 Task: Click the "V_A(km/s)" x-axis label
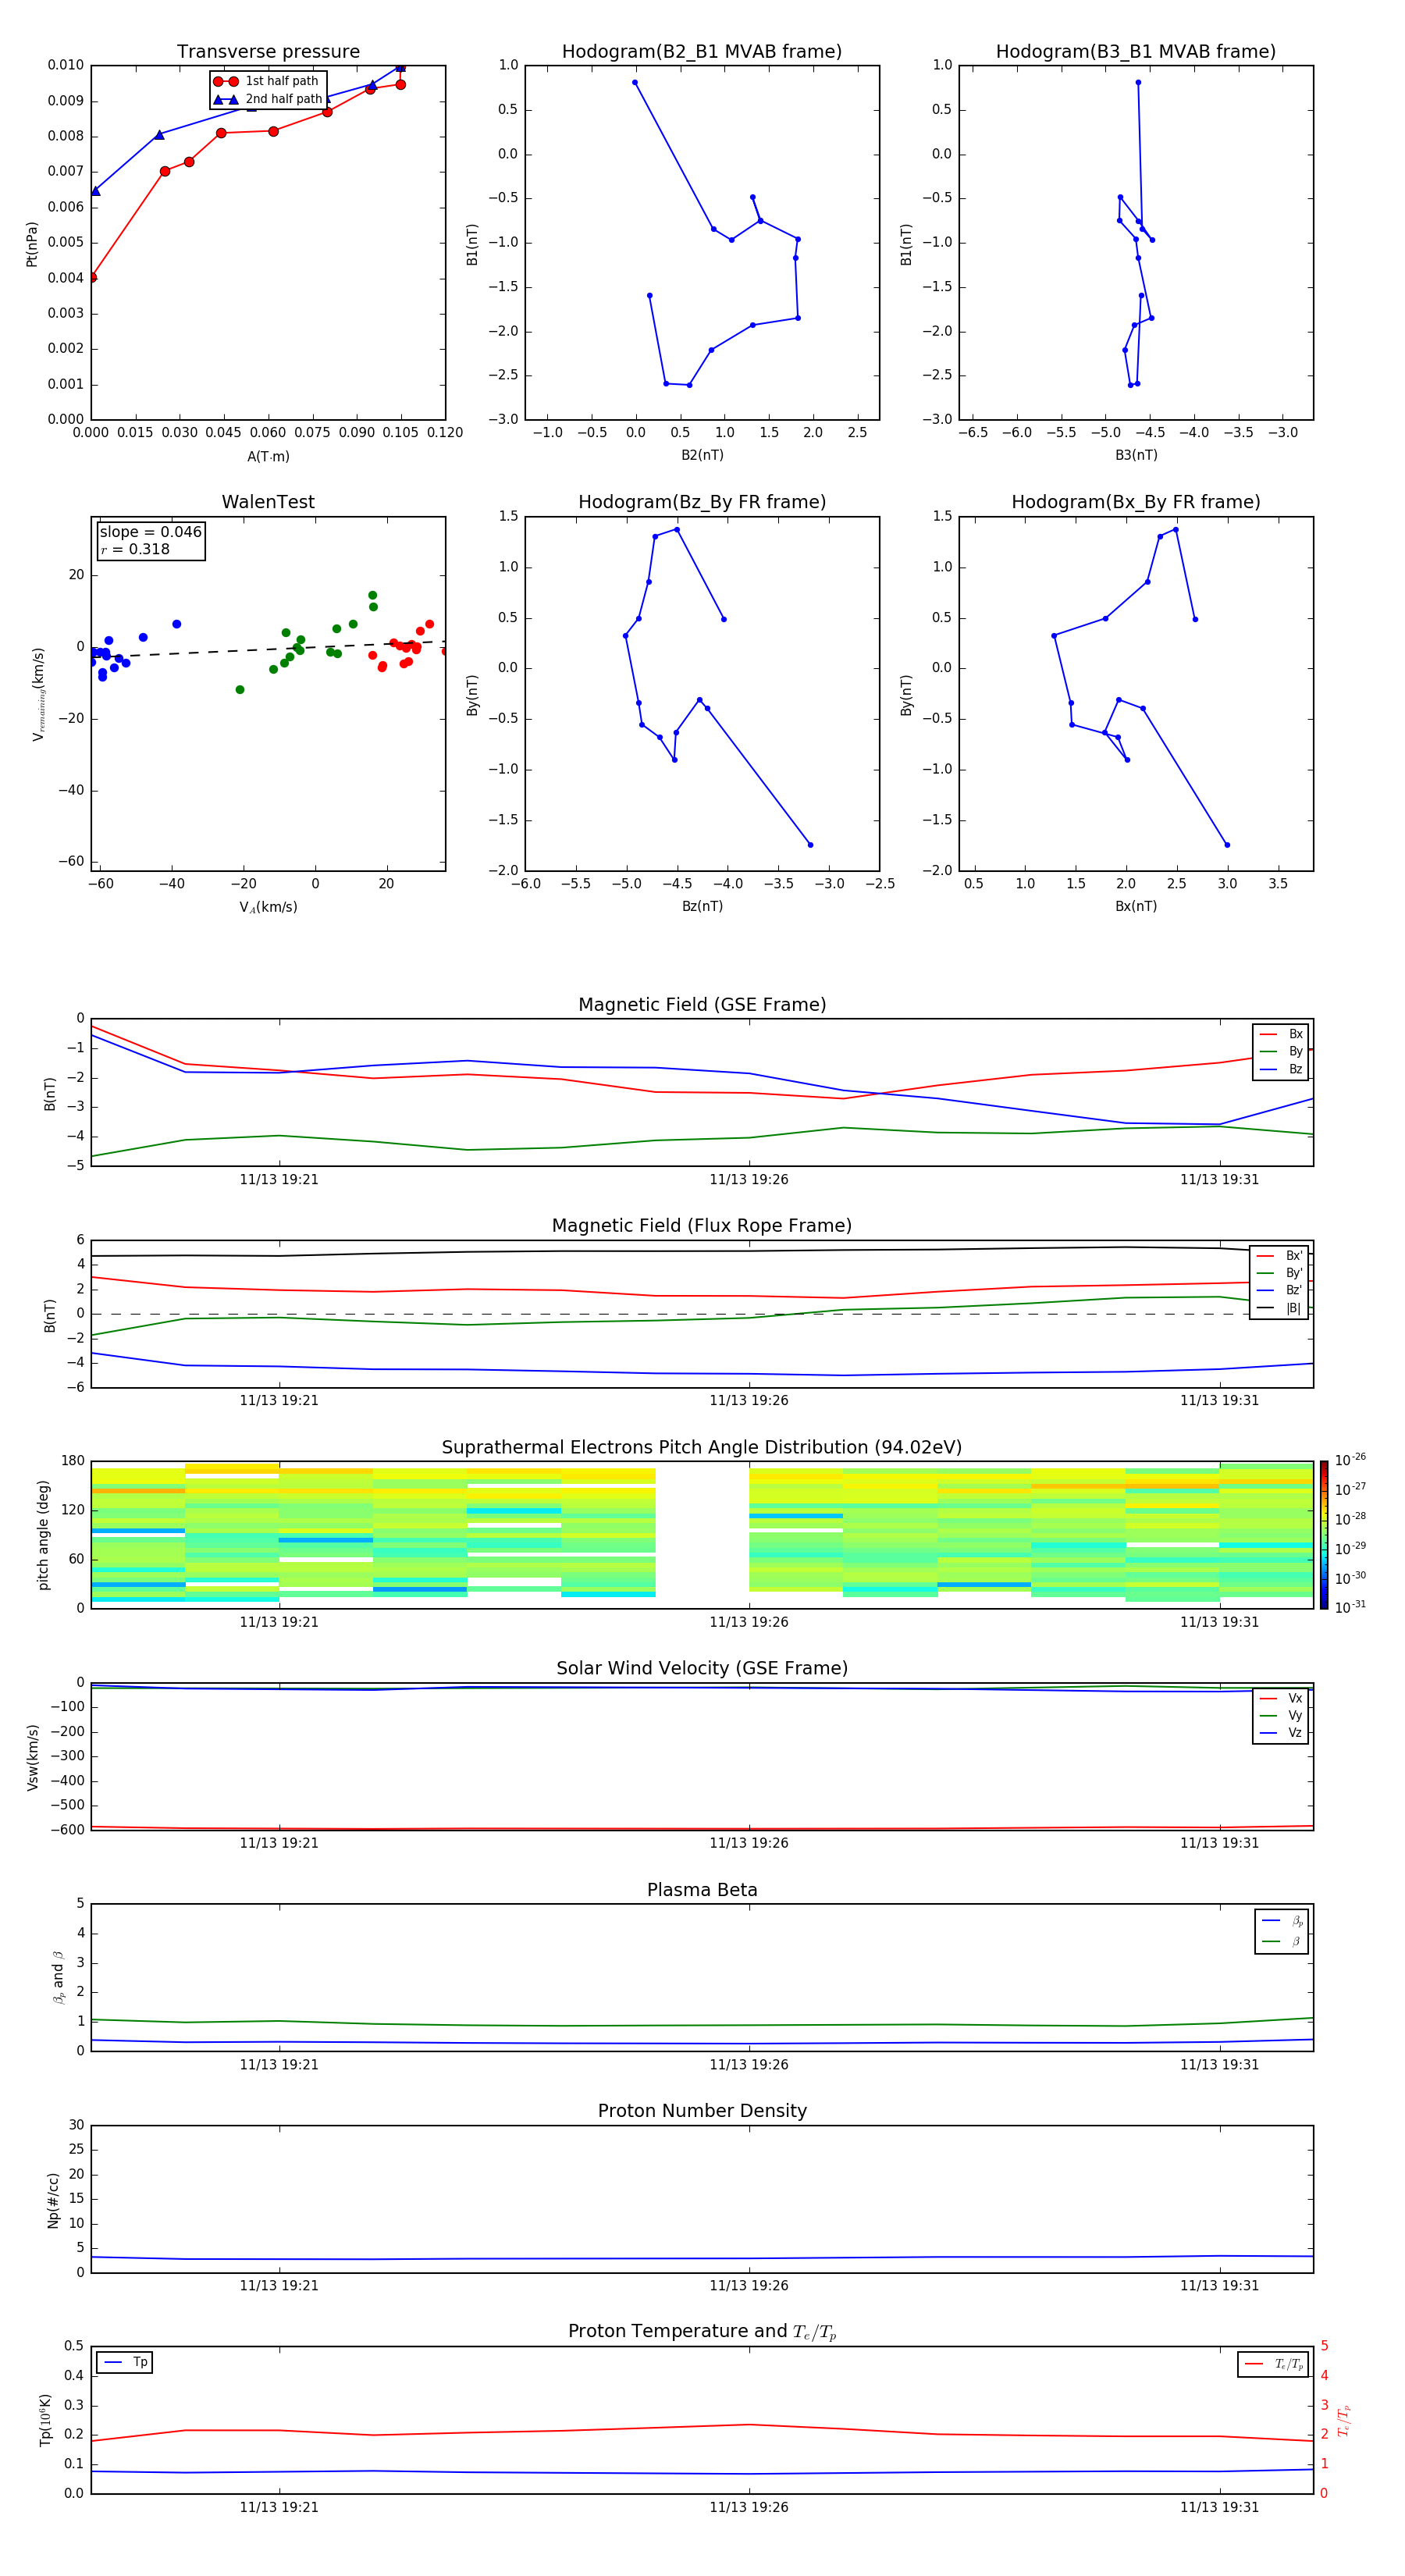coord(268,907)
